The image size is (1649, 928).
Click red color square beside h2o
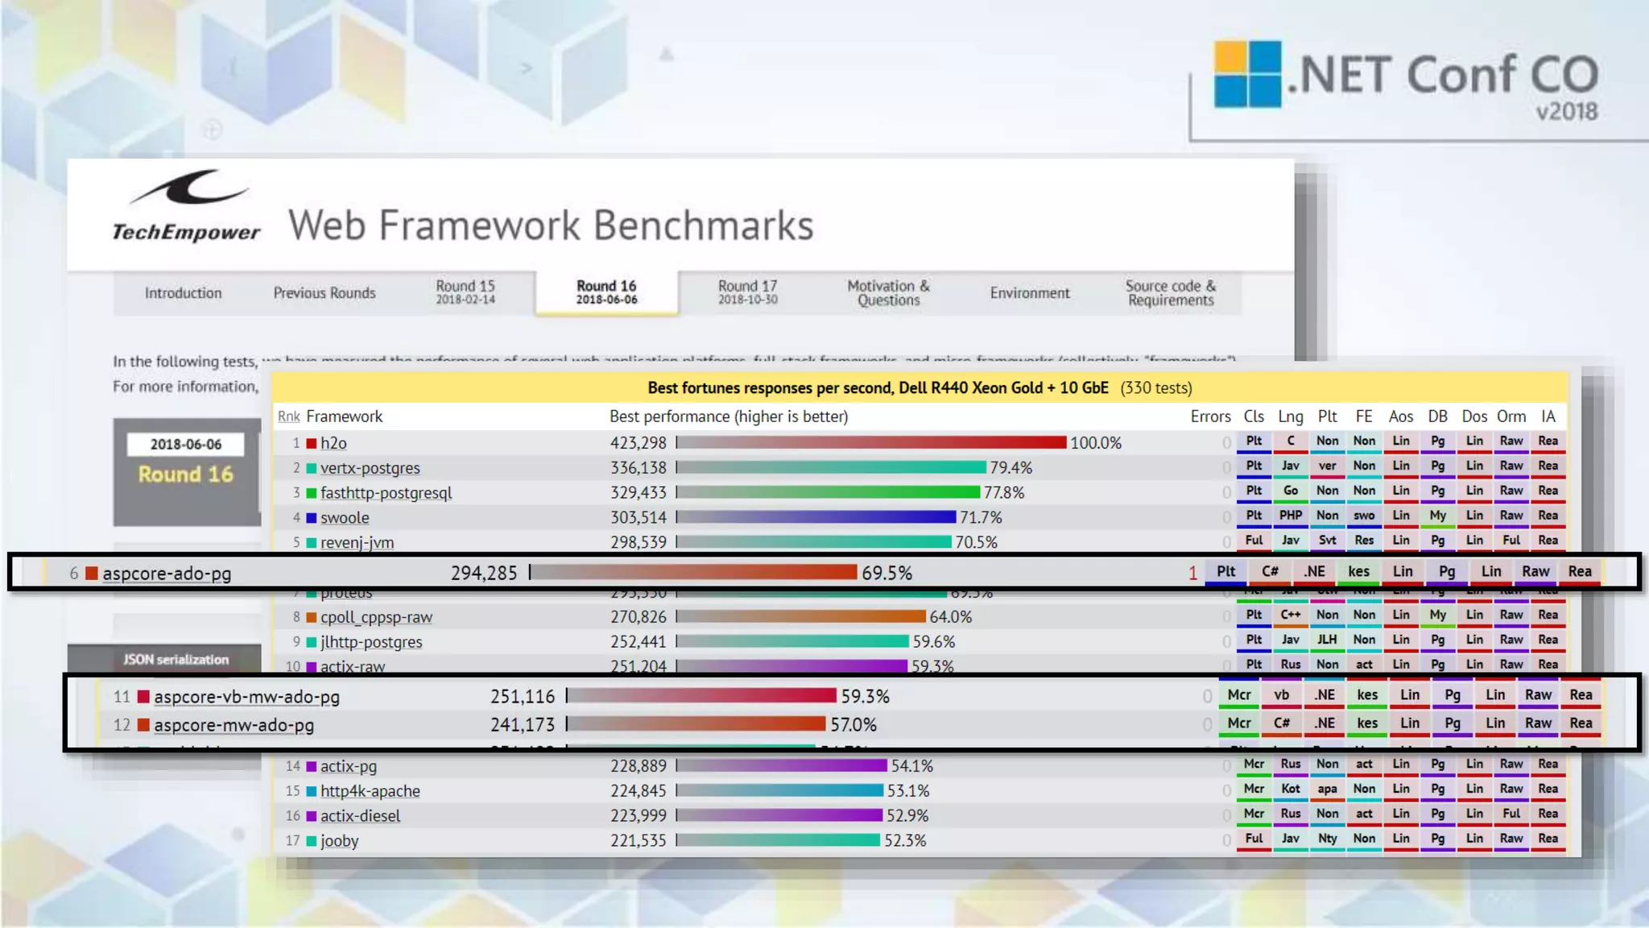(311, 443)
